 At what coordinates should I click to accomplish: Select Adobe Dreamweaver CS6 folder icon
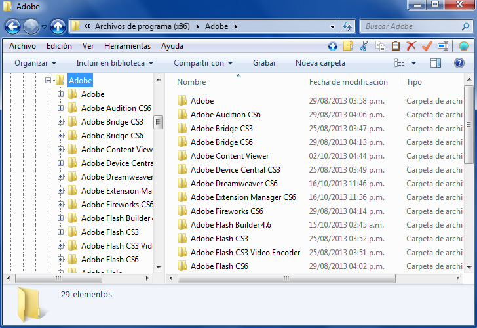(182, 183)
